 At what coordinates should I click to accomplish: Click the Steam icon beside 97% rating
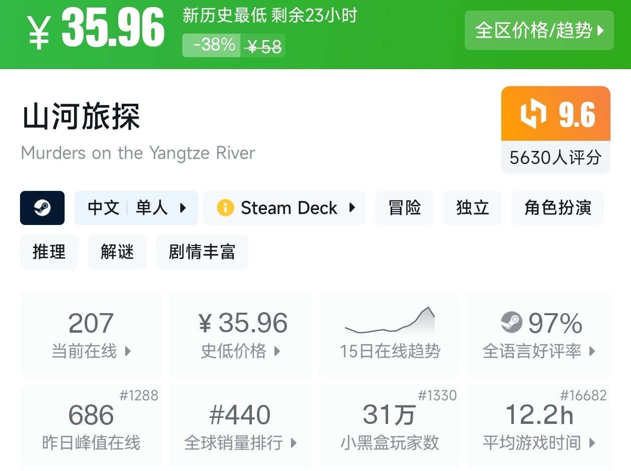point(511,322)
